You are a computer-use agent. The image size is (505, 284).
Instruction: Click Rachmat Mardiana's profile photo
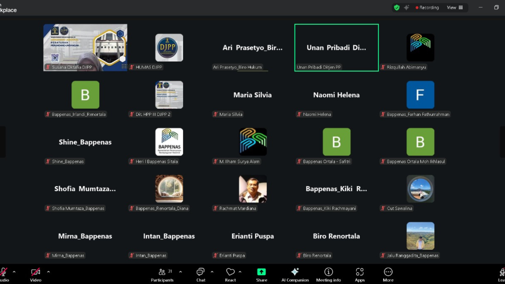253,189
